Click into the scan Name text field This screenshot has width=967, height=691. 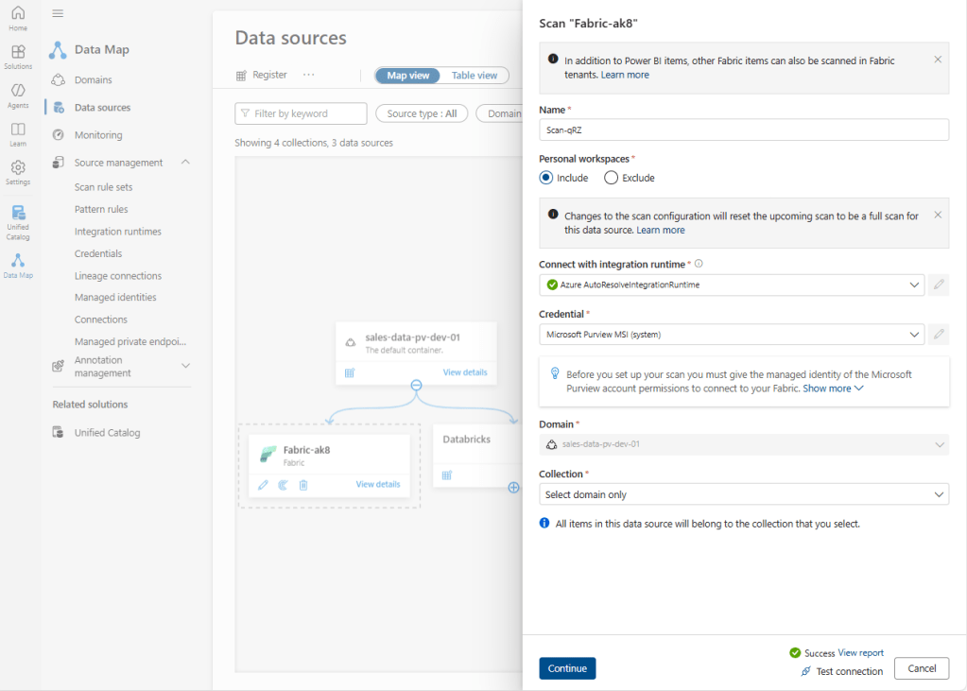pos(743,130)
